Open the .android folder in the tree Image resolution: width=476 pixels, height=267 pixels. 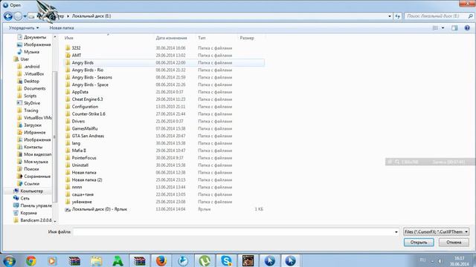28,66
